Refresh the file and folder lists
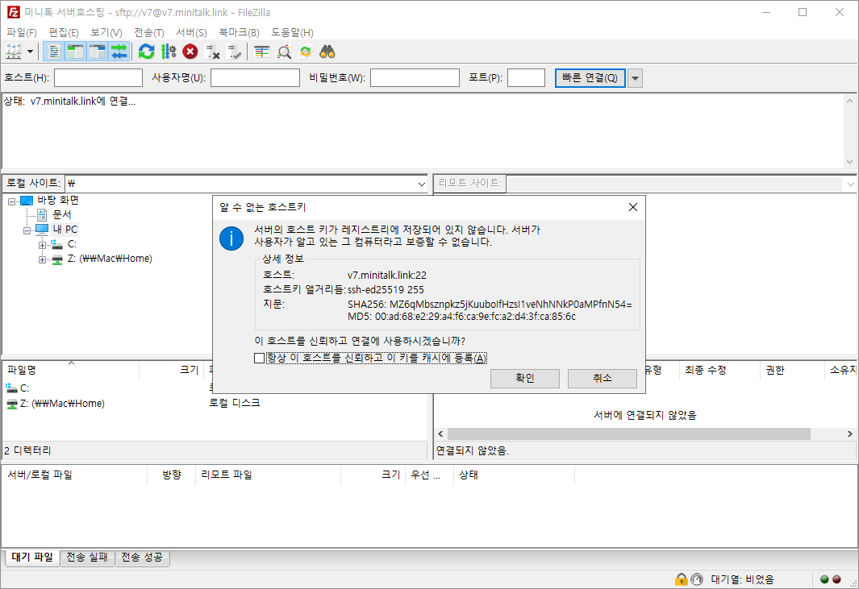Viewport: 859px width, 589px height. 146,52
